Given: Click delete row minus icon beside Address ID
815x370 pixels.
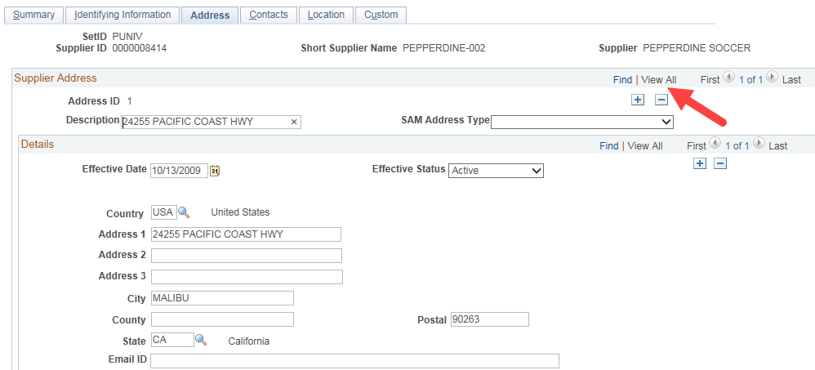Looking at the screenshot, I should tap(661, 100).
